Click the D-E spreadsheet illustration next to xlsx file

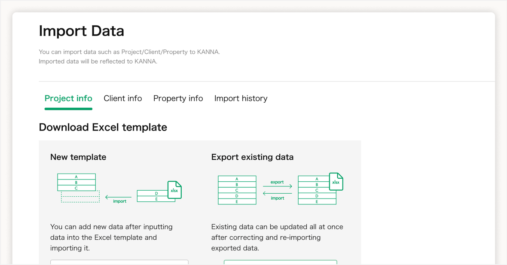click(153, 195)
